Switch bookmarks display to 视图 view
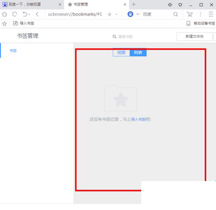Viewport: 216px width, 210px height. (121, 52)
